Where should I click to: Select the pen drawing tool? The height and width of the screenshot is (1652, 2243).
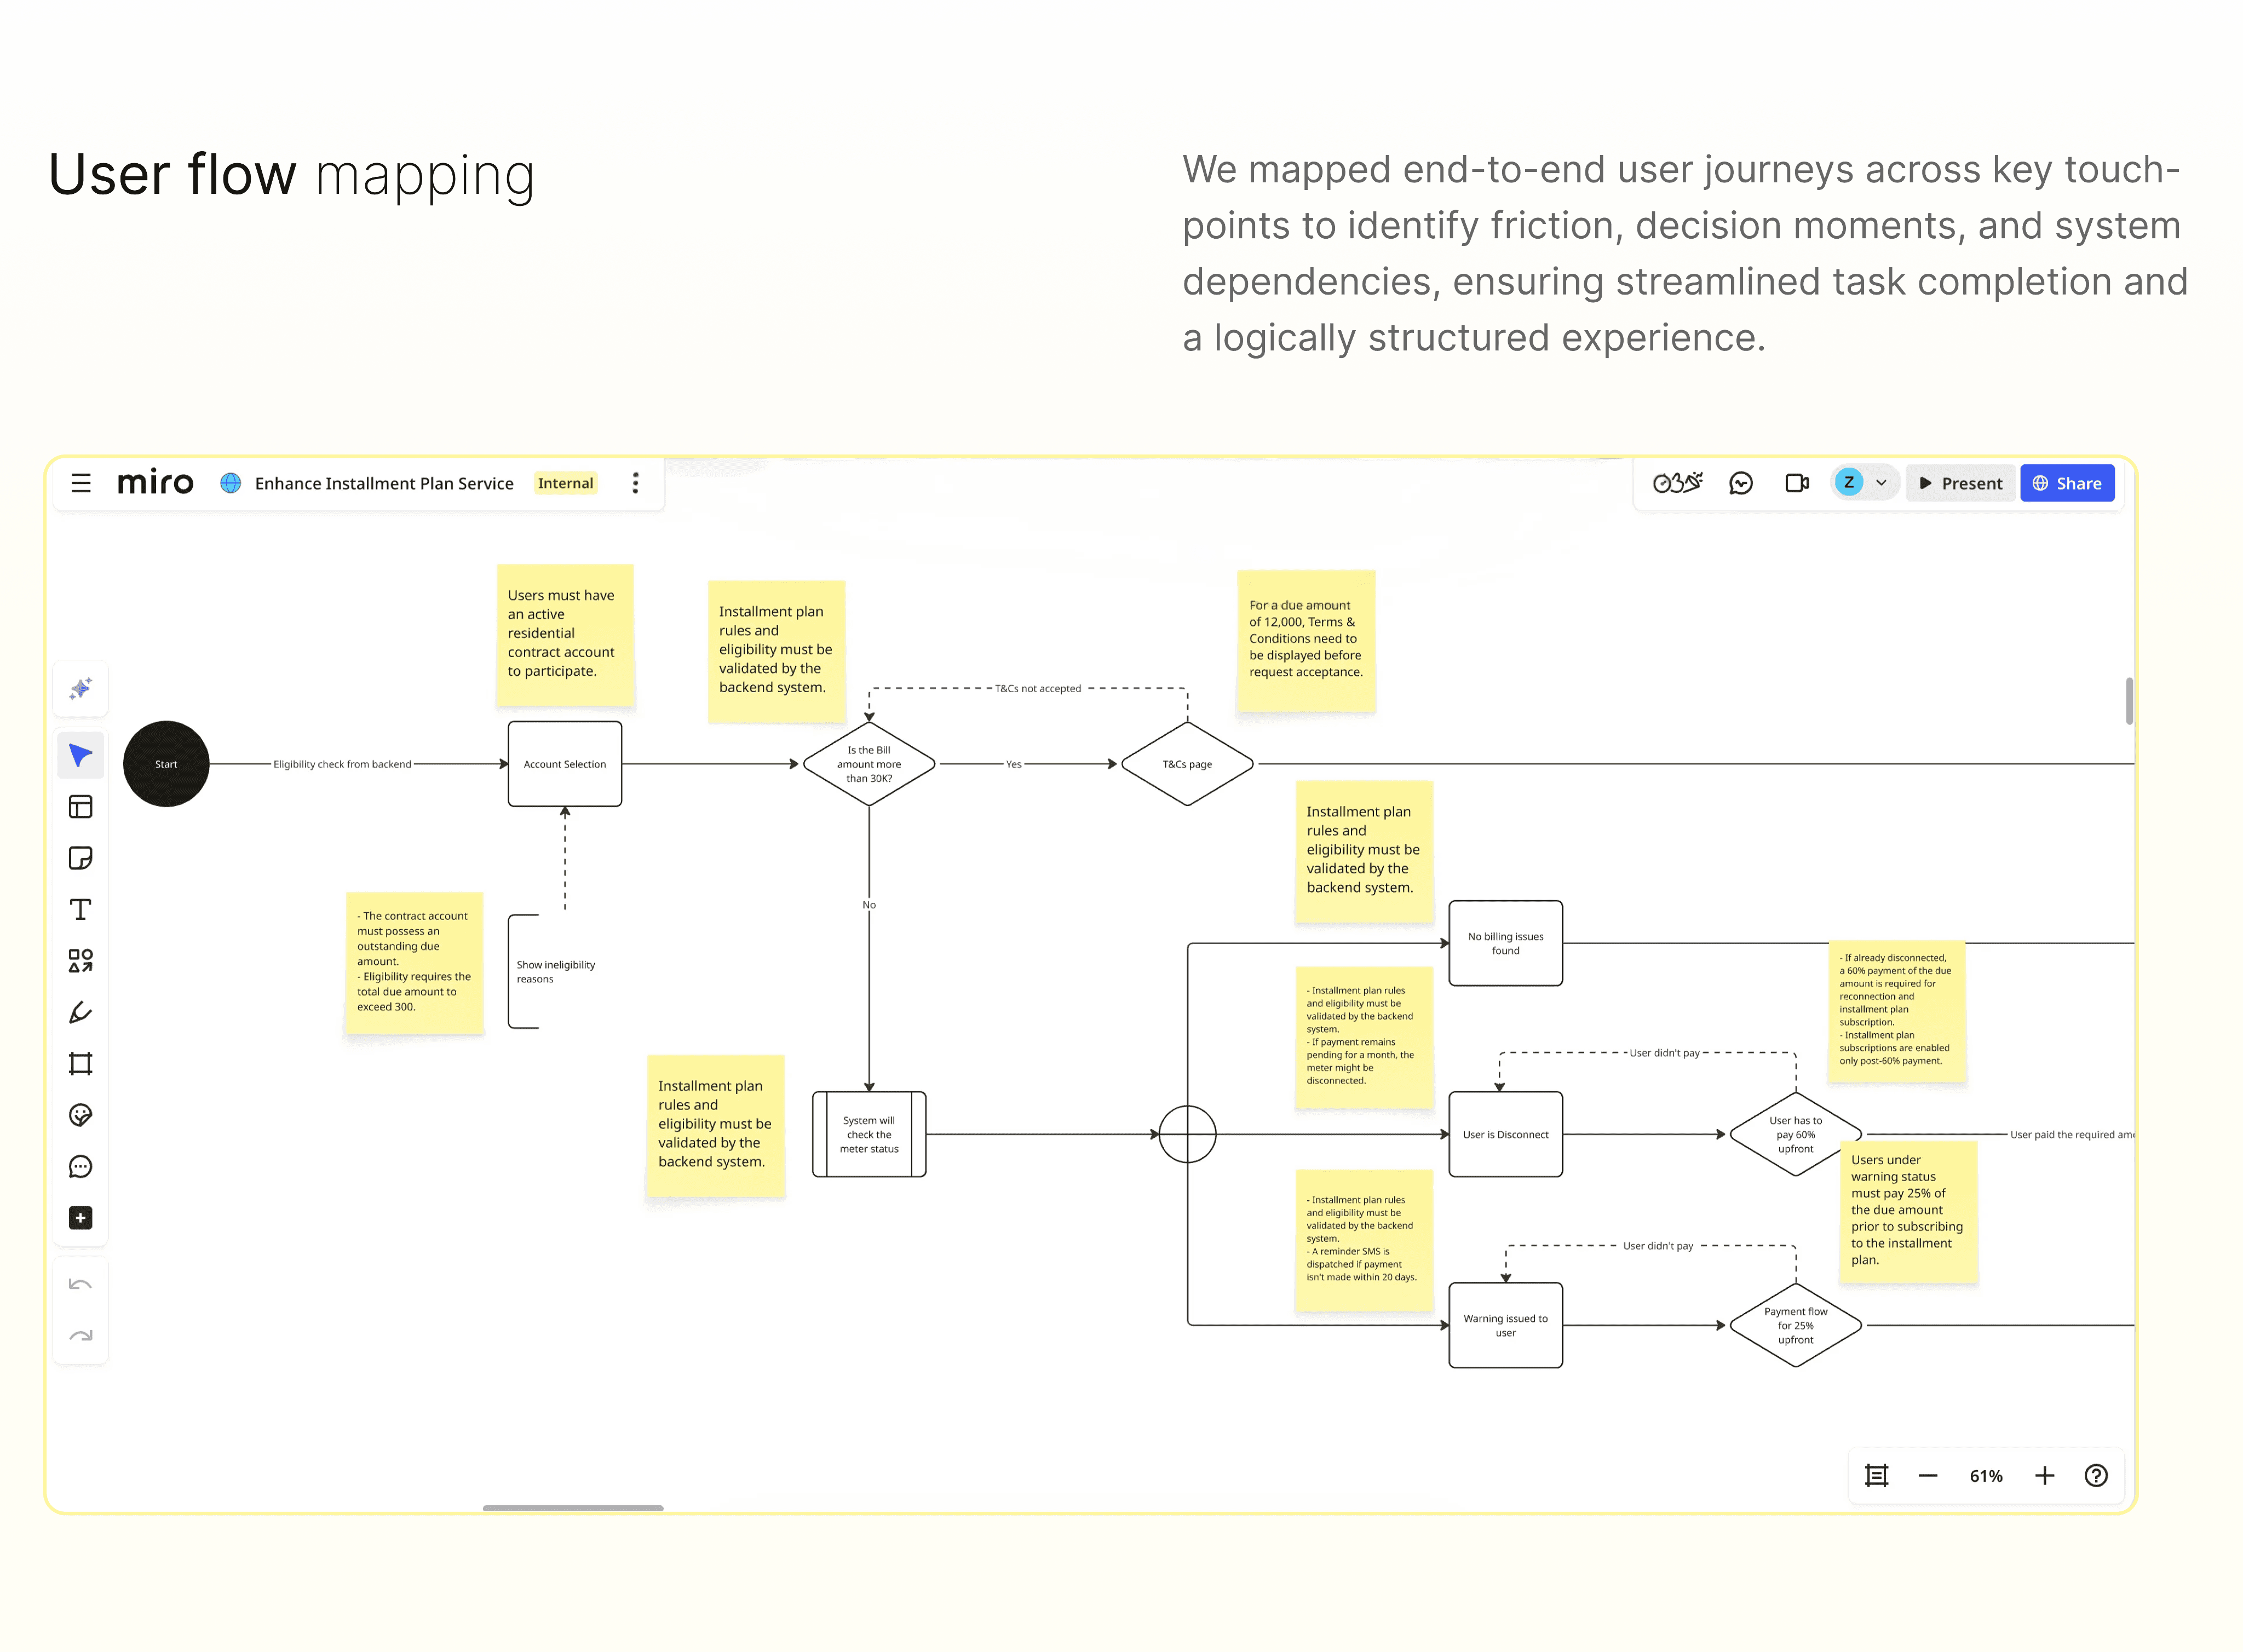[x=80, y=1013]
